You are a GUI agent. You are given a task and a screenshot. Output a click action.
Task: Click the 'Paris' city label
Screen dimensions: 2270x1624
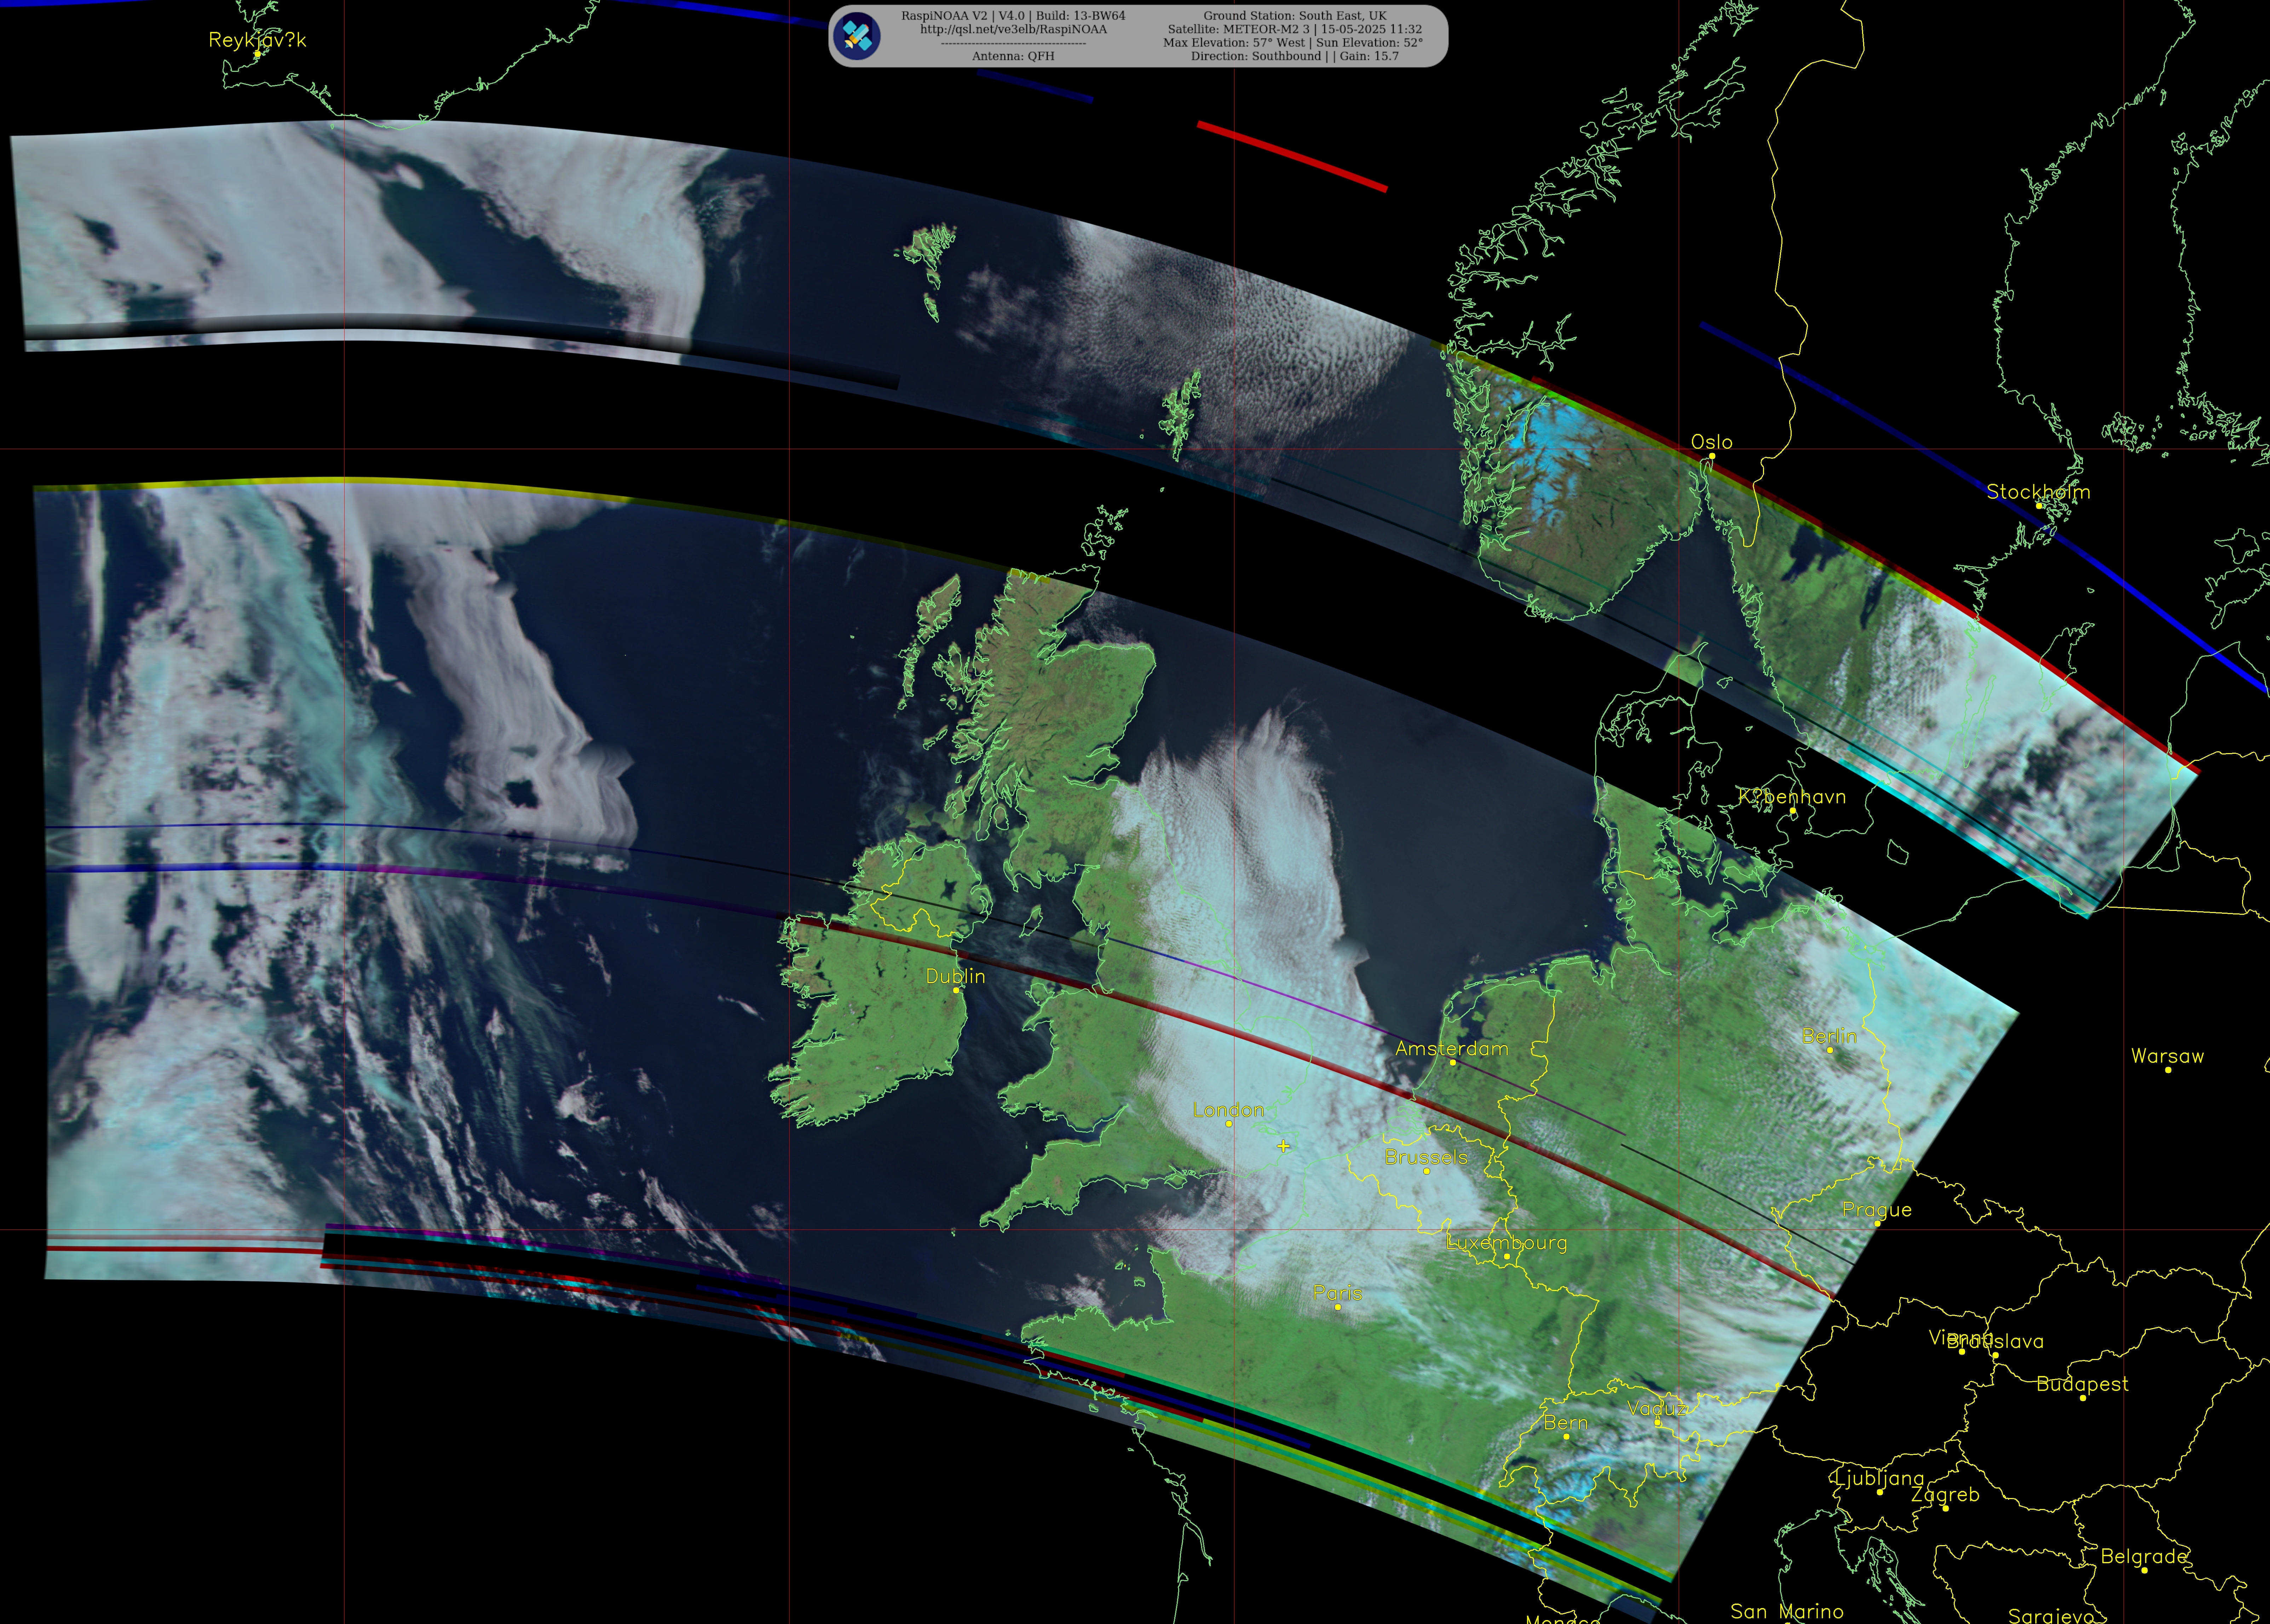[1337, 1293]
